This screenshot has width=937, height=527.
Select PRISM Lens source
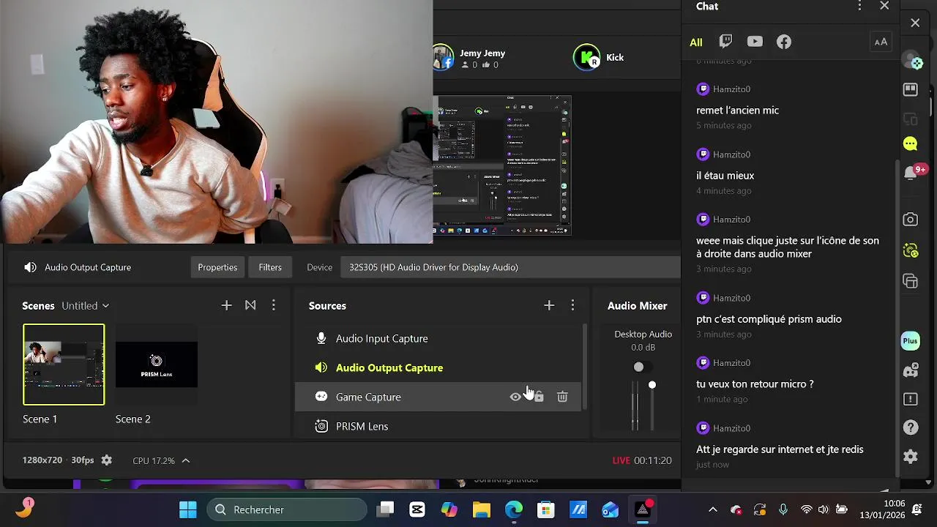[x=438, y=426]
